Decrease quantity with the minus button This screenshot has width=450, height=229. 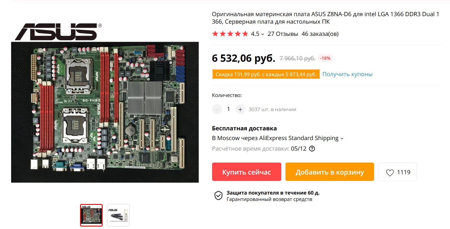coord(217,109)
